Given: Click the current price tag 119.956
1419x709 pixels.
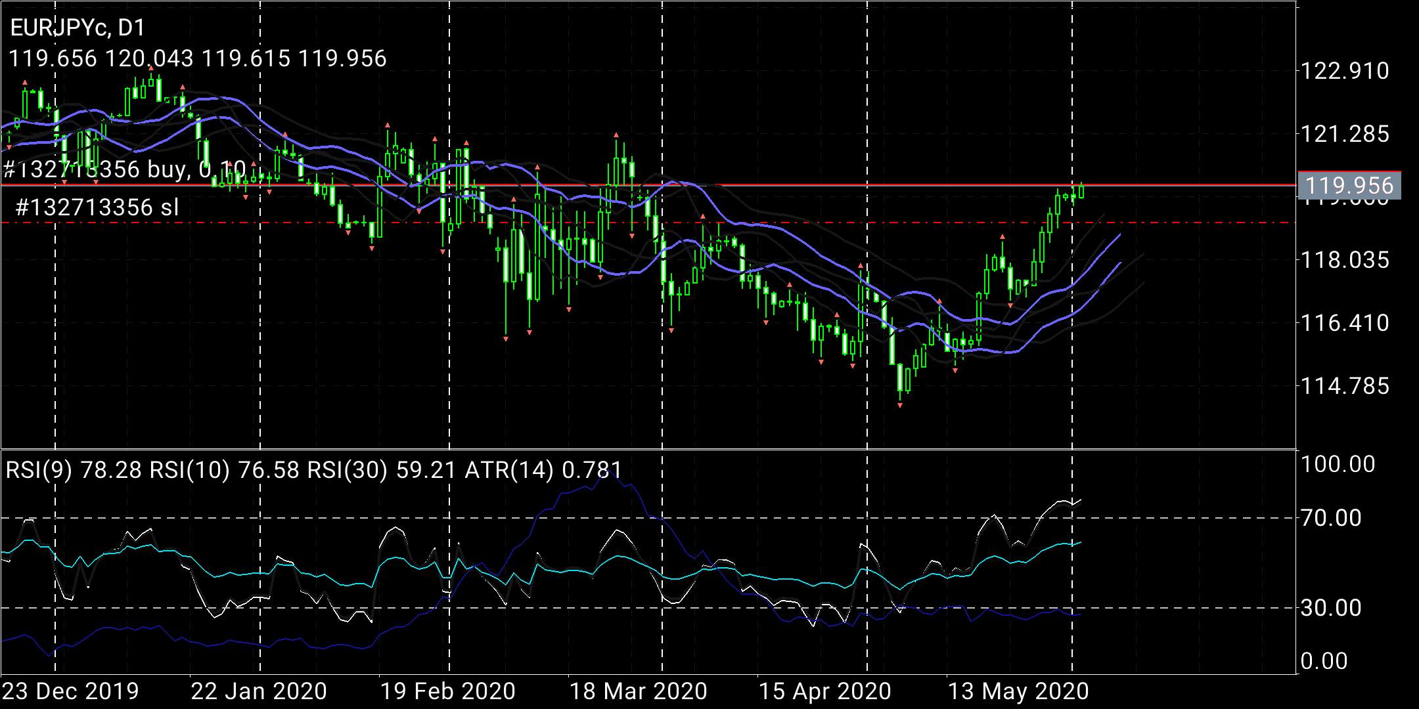Looking at the screenshot, I should 1349,186.
